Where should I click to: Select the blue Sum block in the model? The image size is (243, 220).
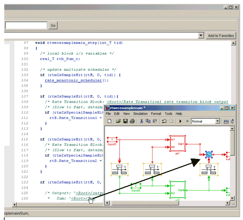point(209,154)
